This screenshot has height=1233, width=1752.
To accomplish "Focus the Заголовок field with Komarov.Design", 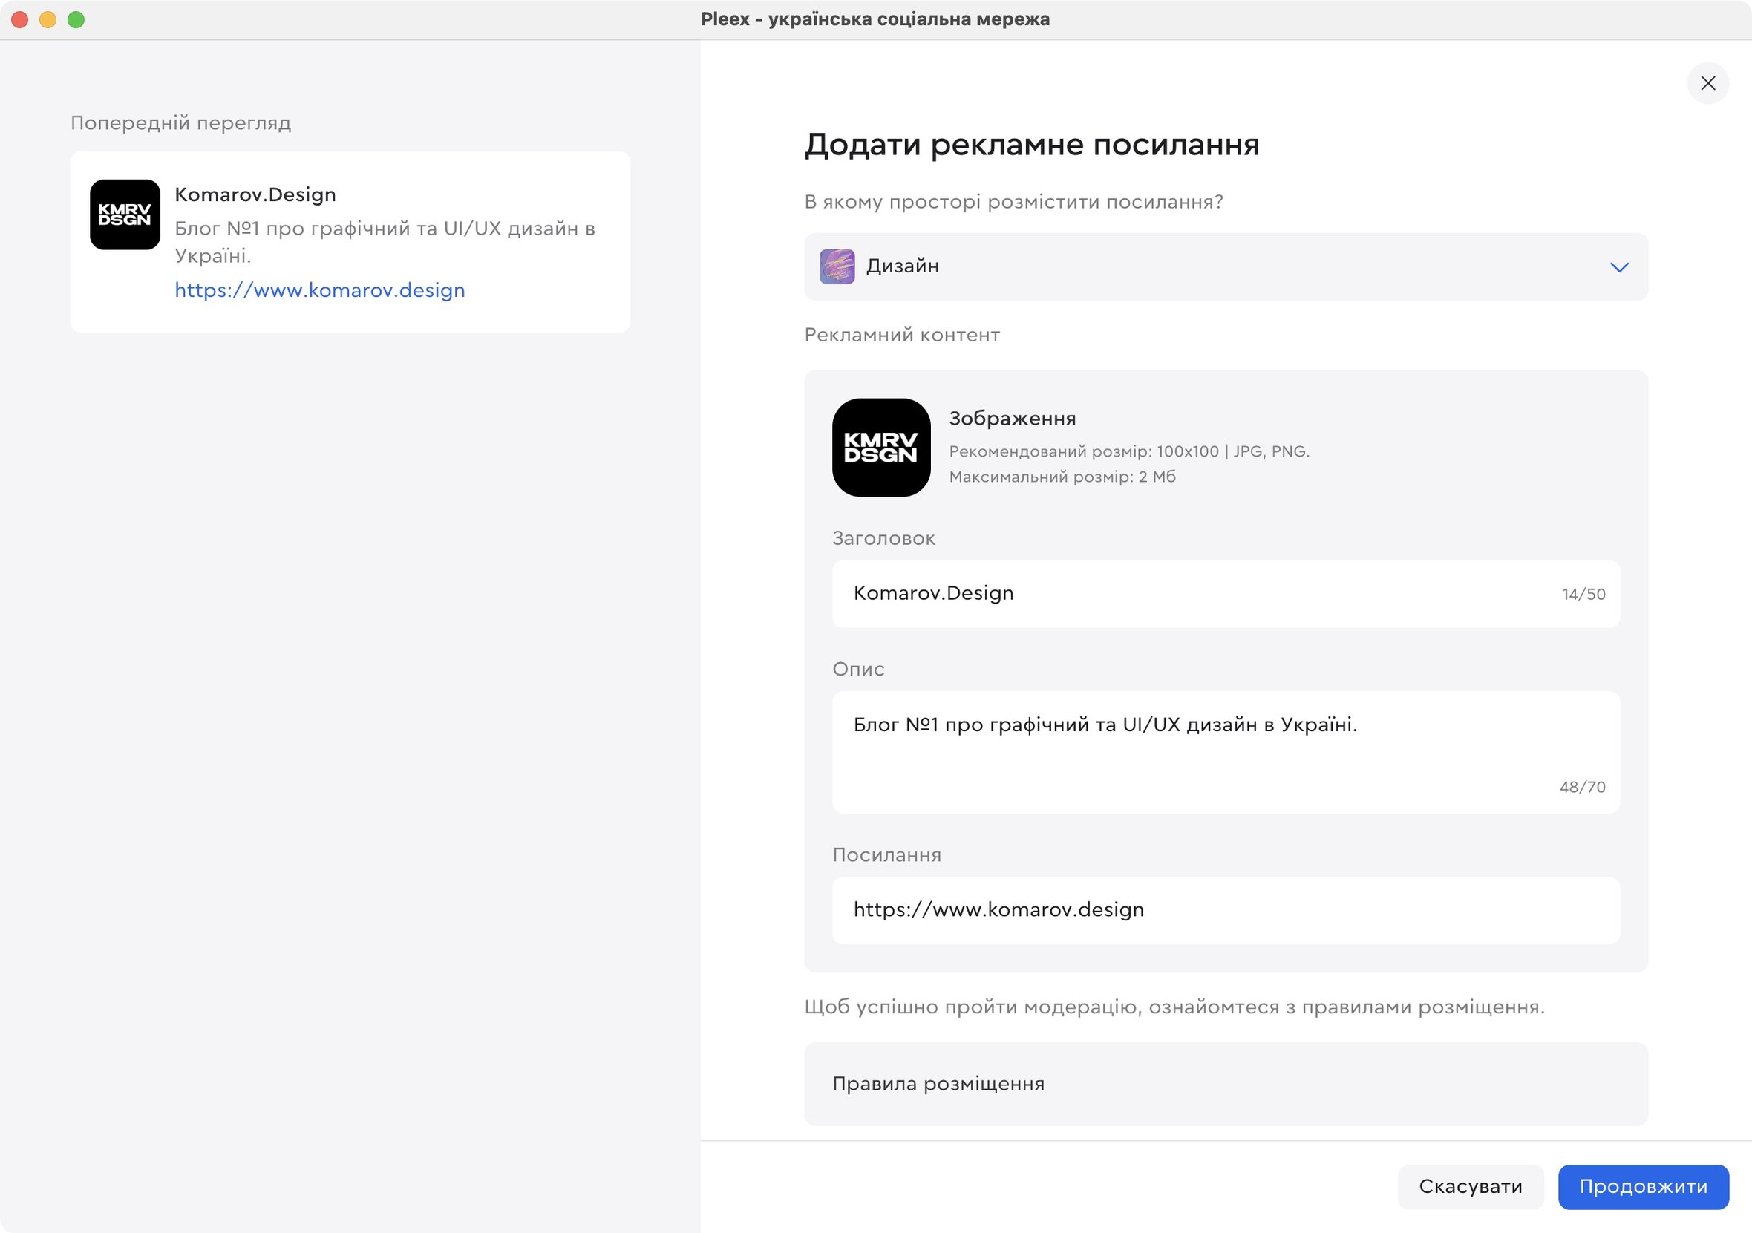I will (x=1226, y=594).
